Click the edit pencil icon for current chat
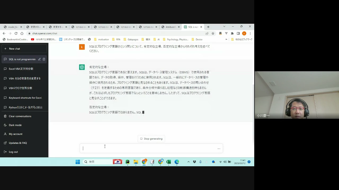Image resolution: width=339 pixels, height=190 pixels. (x=39, y=59)
